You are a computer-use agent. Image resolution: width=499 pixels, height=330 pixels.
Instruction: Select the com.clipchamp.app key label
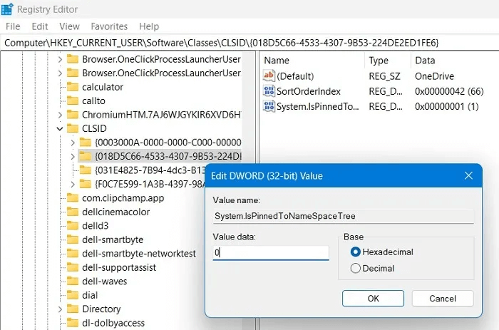[123, 198]
